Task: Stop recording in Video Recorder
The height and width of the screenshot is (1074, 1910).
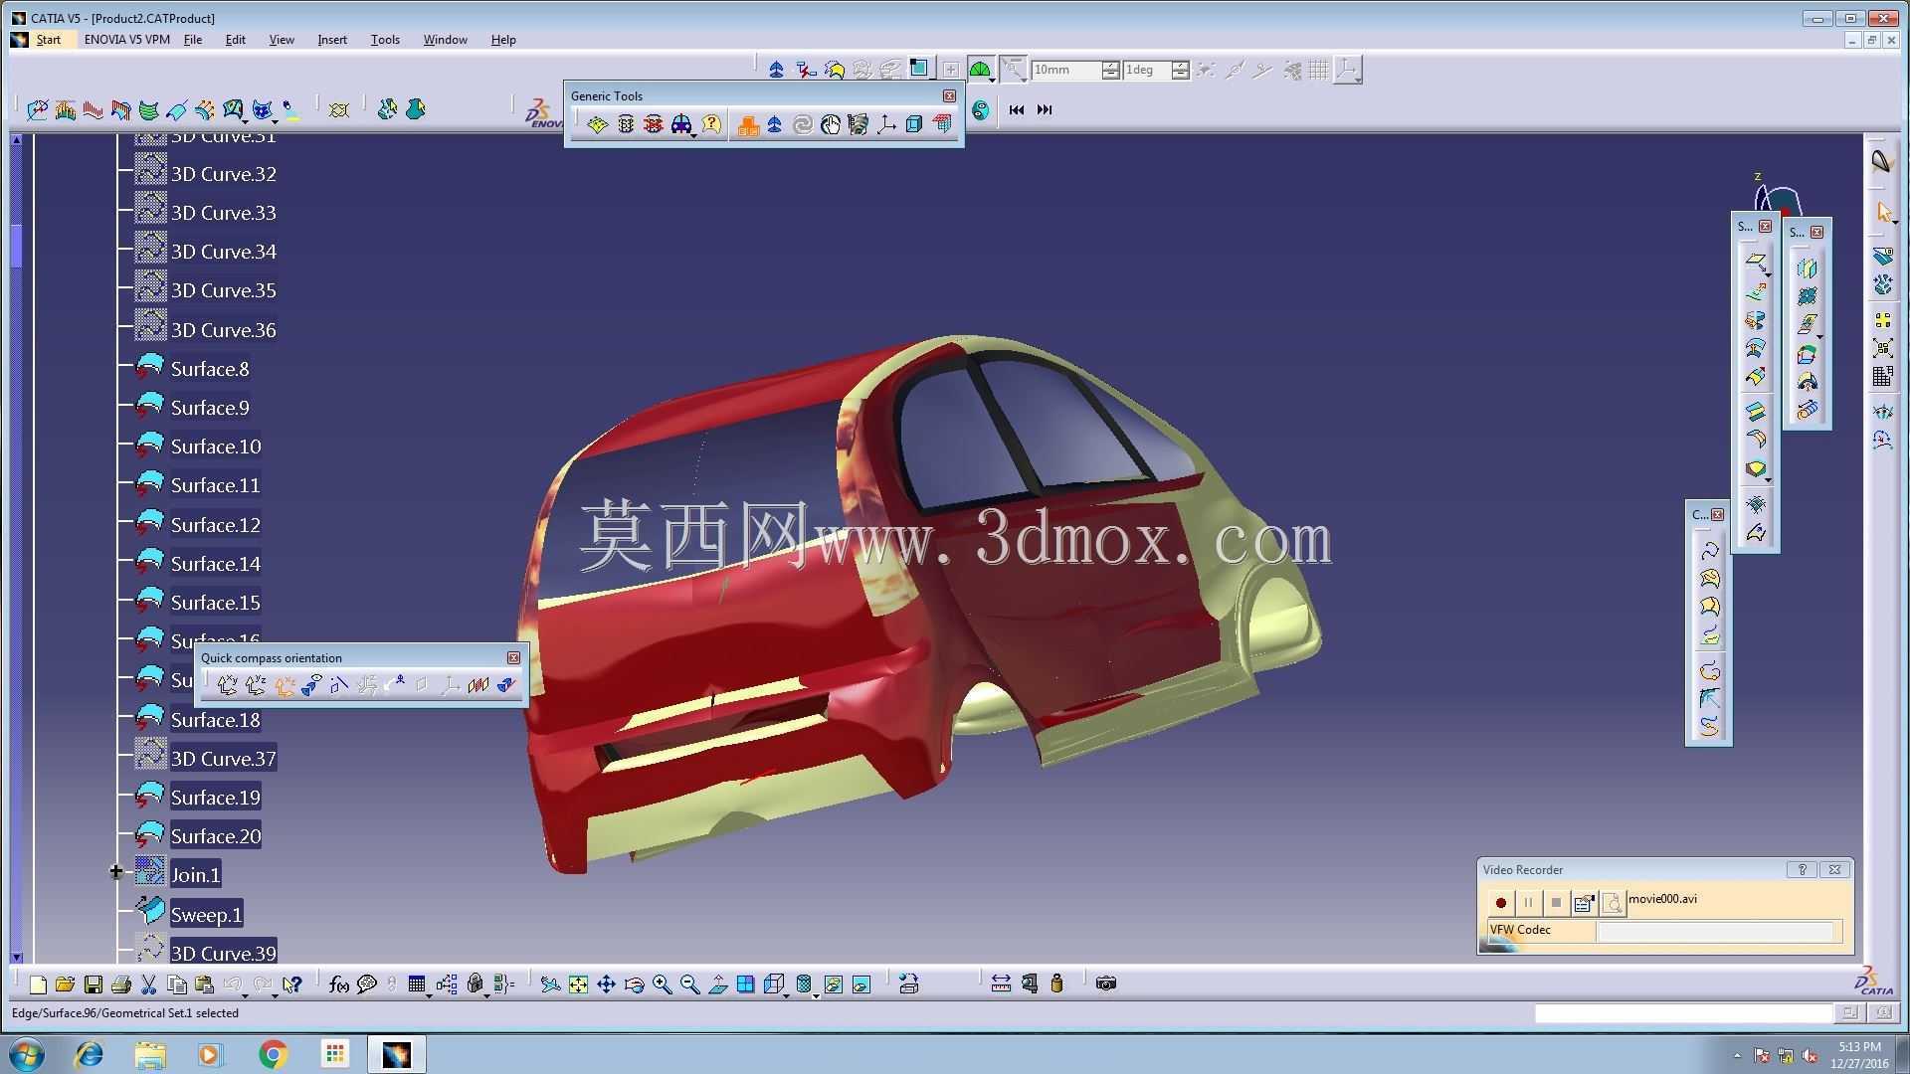Action: click(1556, 903)
